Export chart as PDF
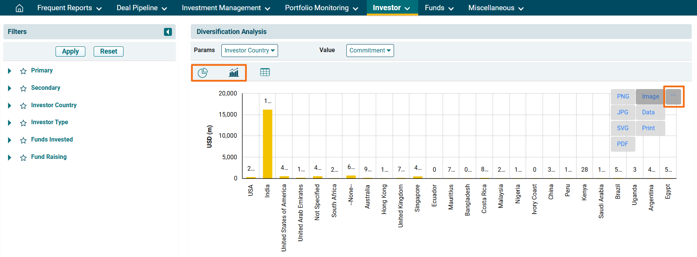This screenshot has height=257, width=697. click(x=622, y=144)
